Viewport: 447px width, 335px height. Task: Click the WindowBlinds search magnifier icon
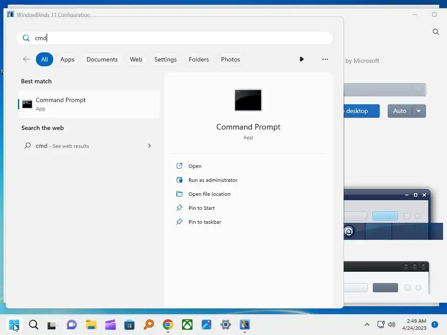(x=436, y=32)
